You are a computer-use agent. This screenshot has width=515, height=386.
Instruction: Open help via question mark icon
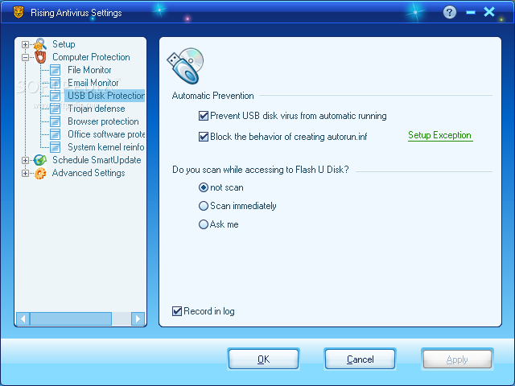[449, 13]
